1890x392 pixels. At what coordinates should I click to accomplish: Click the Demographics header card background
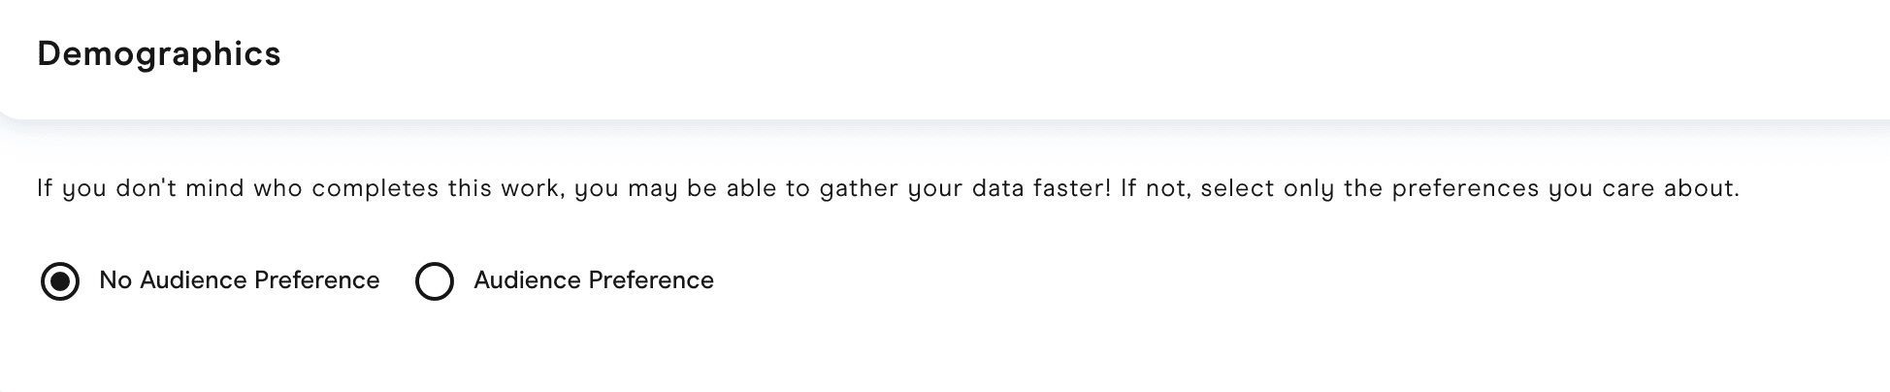coord(970,58)
